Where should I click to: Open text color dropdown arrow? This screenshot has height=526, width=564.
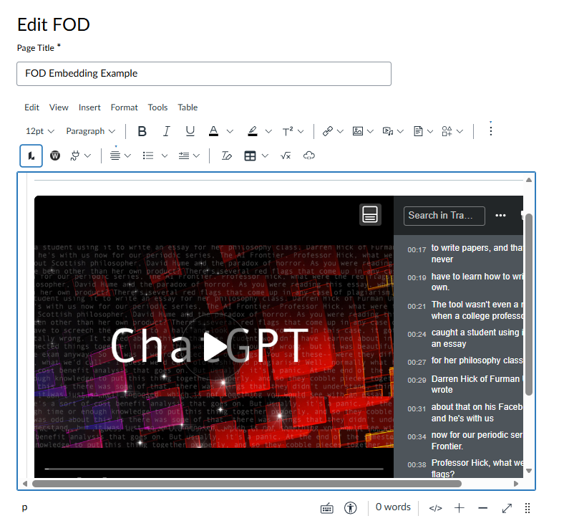tap(230, 131)
